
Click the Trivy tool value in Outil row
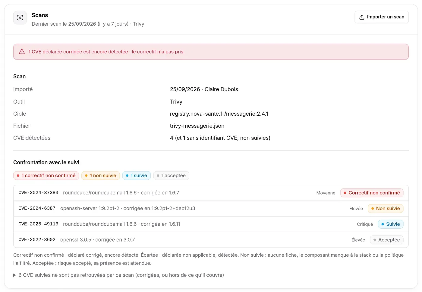pyautogui.click(x=176, y=102)
